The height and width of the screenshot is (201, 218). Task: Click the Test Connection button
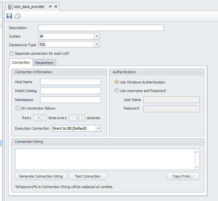click(x=87, y=176)
